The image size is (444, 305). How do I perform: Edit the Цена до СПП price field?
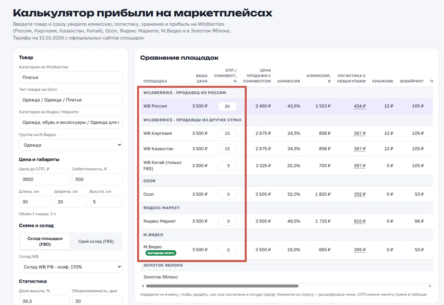(44, 179)
